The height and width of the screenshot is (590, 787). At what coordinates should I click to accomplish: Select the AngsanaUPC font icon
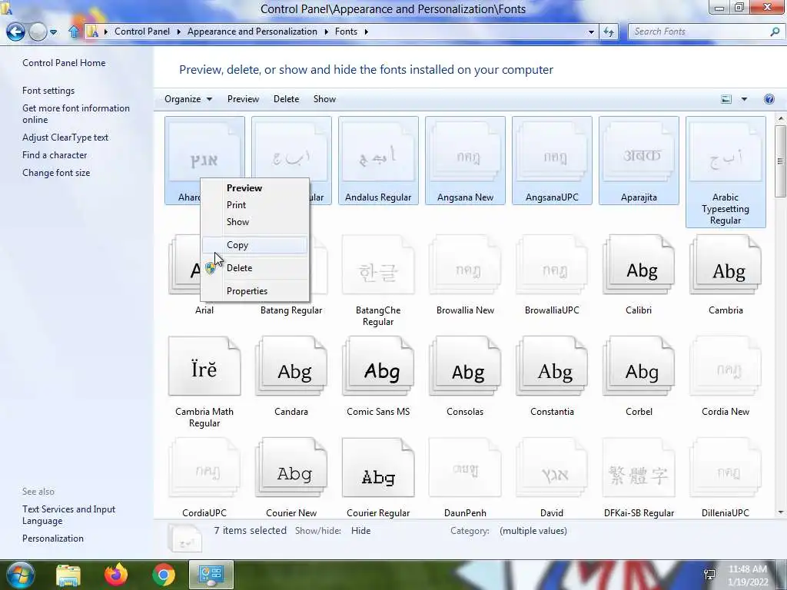tap(552, 161)
